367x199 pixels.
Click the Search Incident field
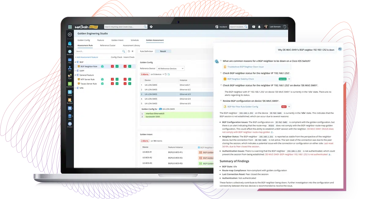coord(239,27)
